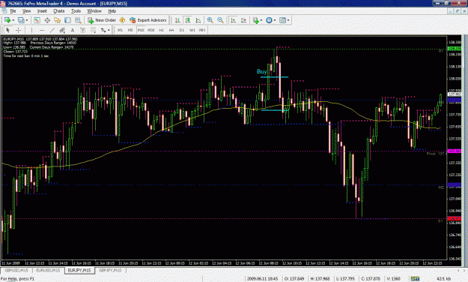Switch to the EURUSD,M15 chart tab
This screenshot has width=468, height=282.
tap(48, 270)
